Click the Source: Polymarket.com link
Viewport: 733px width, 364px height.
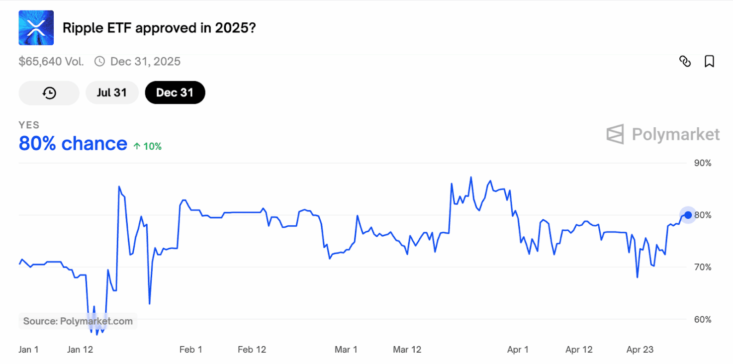click(77, 321)
